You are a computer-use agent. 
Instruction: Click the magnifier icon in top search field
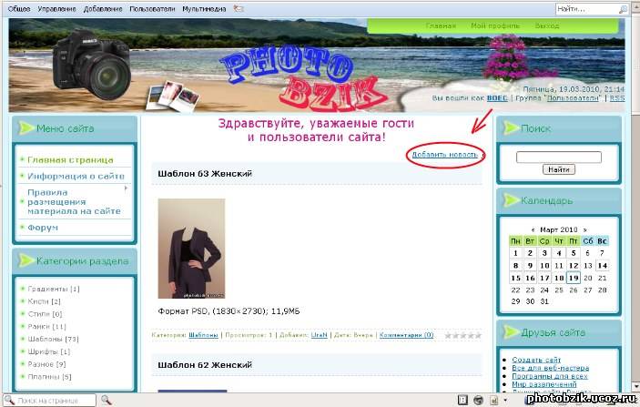[x=624, y=9]
